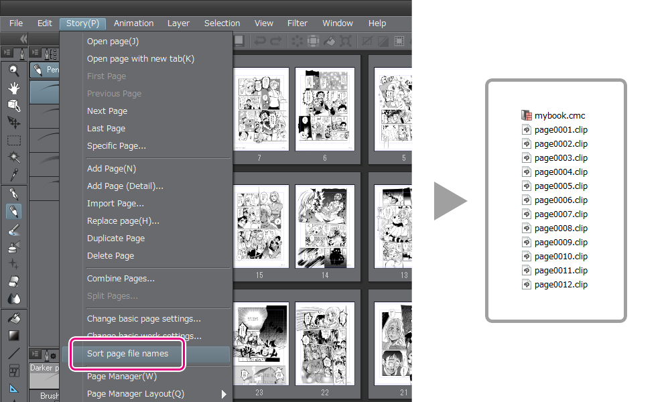The height and width of the screenshot is (402, 670).
Task: Select the Hand move tool
Action: [13, 87]
